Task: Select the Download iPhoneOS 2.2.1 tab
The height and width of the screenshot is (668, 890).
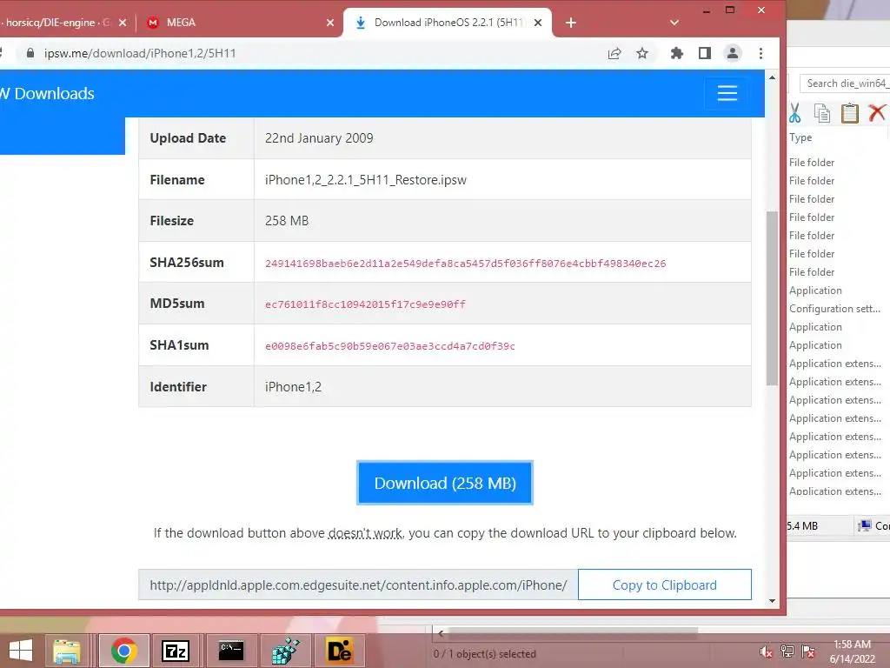Action: click(448, 23)
